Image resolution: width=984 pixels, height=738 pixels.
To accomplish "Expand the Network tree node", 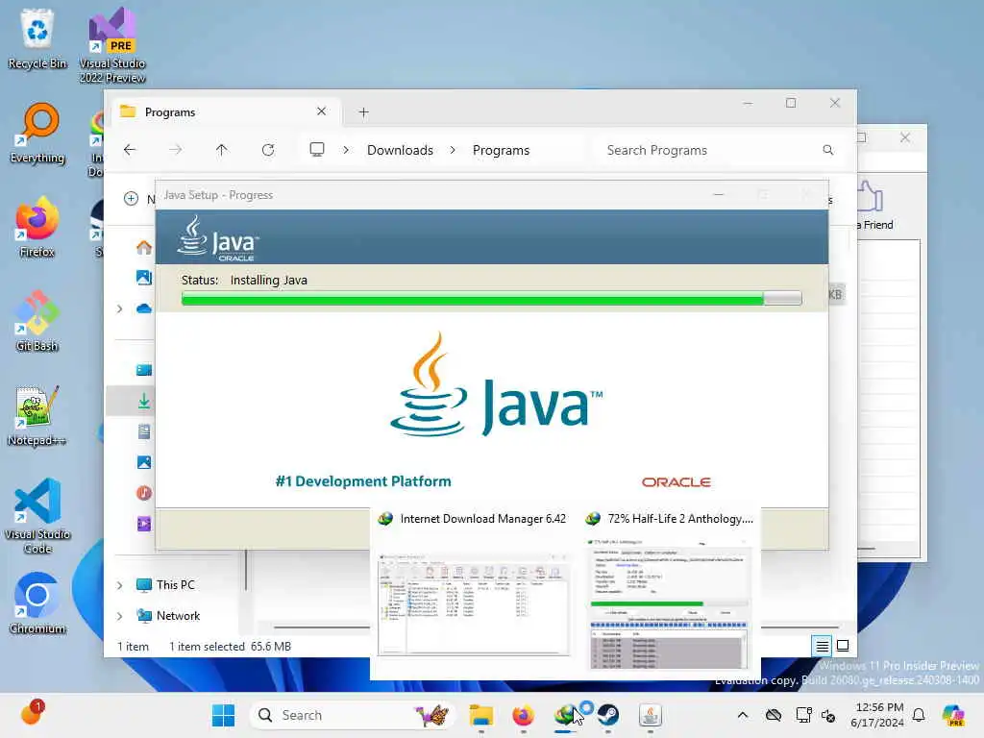I will [120, 616].
